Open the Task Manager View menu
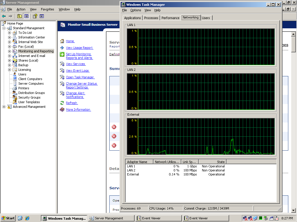Viewport: 297px width, 222px height. [x=148, y=10]
